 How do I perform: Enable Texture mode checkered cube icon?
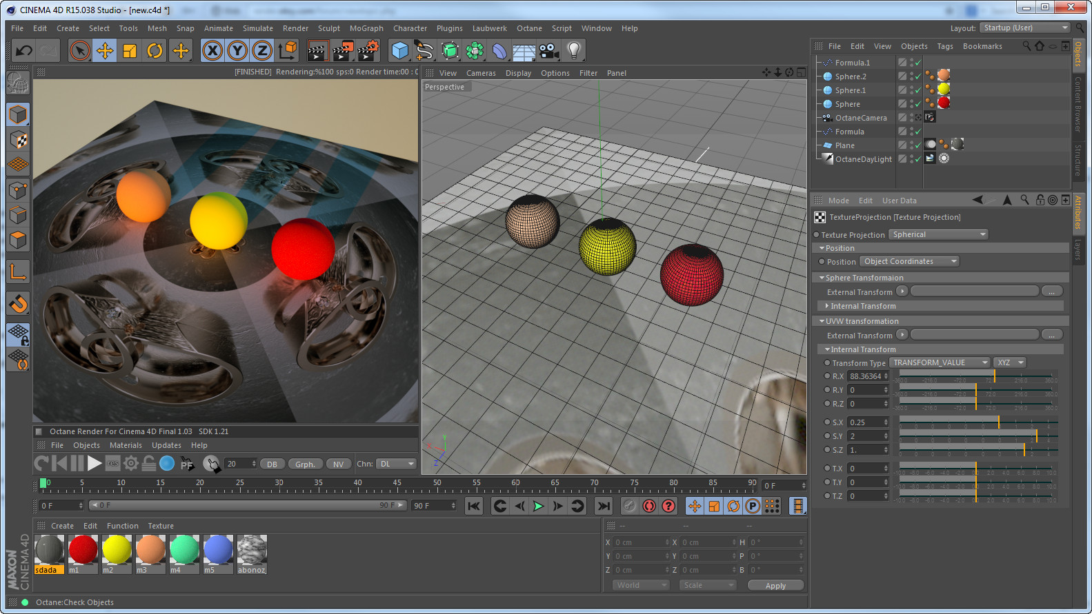point(18,140)
